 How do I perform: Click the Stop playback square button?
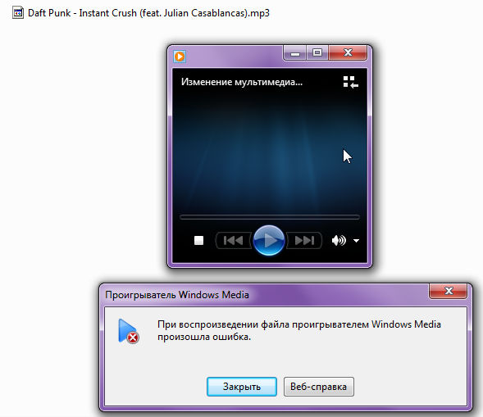(x=198, y=240)
